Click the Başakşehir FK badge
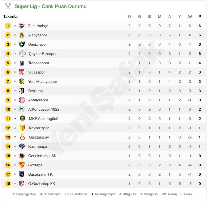This screenshot has height=201, width=207. (22, 174)
